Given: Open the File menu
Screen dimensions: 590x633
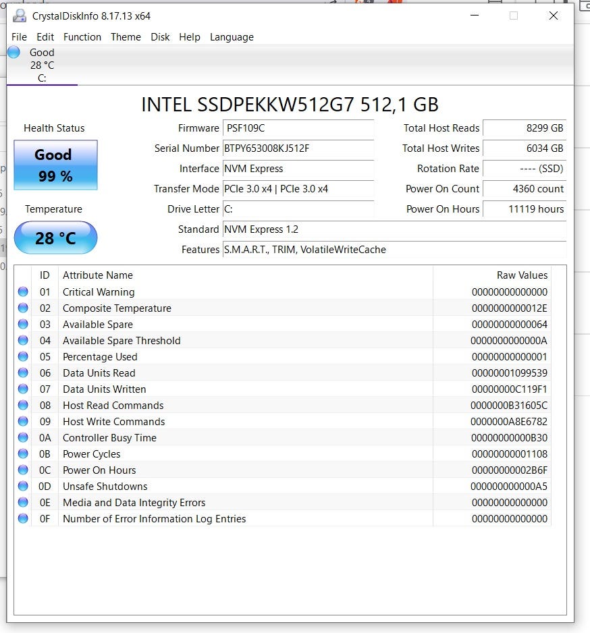Looking at the screenshot, I should pyautogui.click(x=19, y=37).
